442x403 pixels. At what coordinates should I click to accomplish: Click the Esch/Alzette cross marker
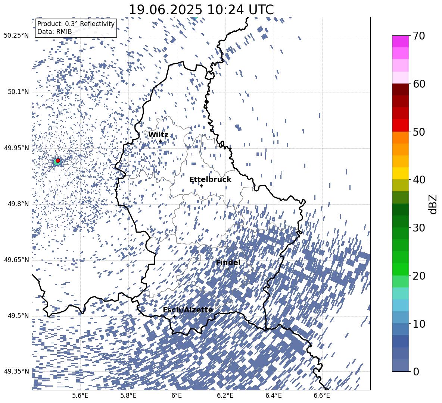pyautogui.click(x=174, y=316)
